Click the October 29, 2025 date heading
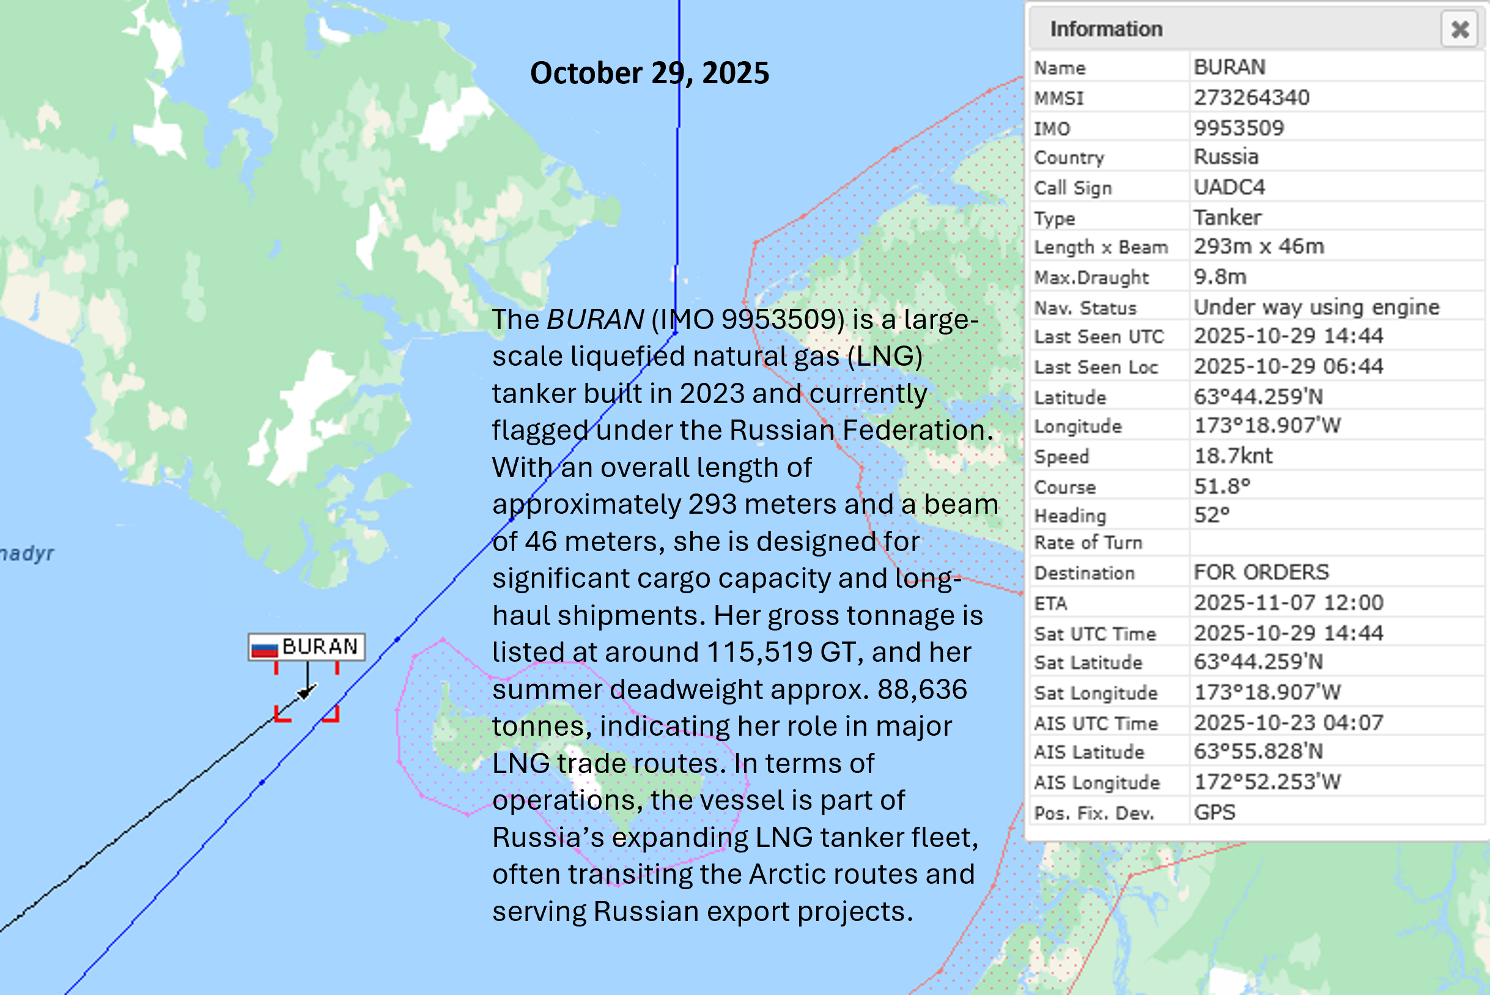 (649, 73)
